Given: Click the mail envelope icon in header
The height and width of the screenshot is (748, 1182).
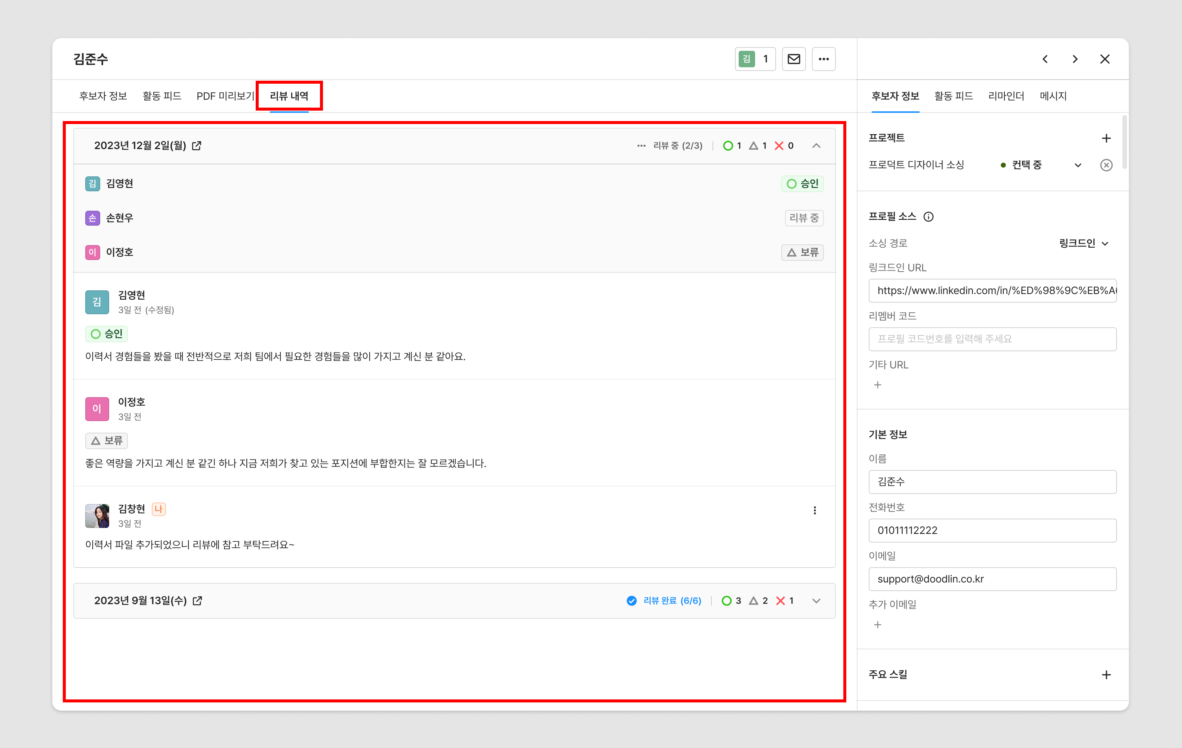Looking at the screenshot, I should click(x=794, y=59).
